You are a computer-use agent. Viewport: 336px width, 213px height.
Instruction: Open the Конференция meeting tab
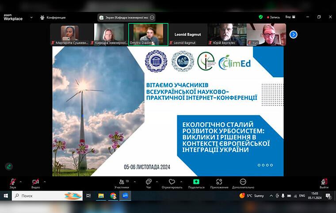pos(53,18)
